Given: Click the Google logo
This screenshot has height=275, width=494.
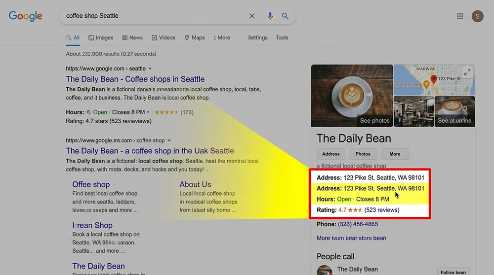Looking at the screenshot, I should click(x=26, y=16).
